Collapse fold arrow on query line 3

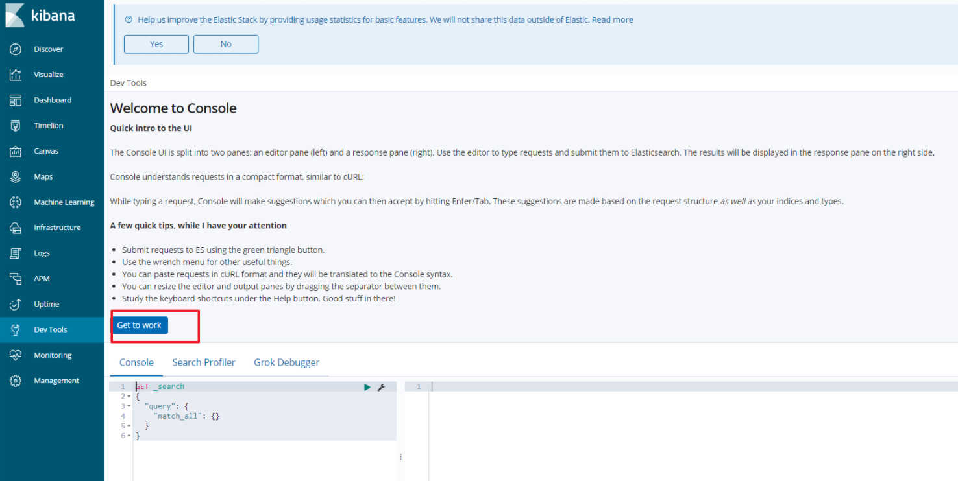[x=129, y=406]
